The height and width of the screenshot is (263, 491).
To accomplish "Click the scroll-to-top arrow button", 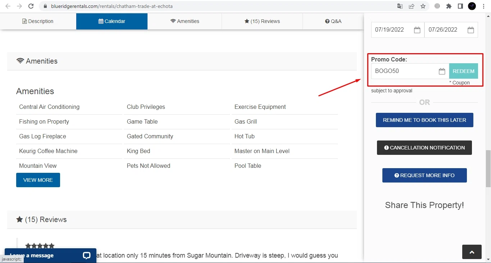I will coord(472,252).
